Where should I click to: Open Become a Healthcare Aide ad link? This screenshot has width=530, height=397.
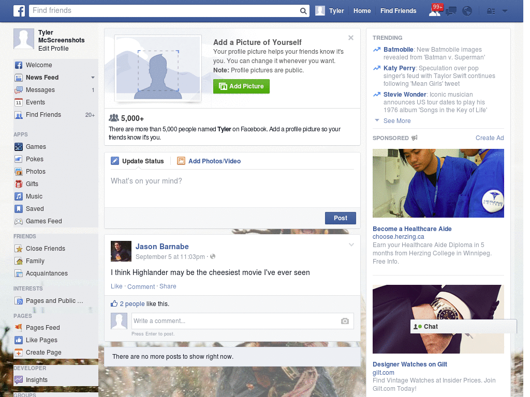[412, 229]
